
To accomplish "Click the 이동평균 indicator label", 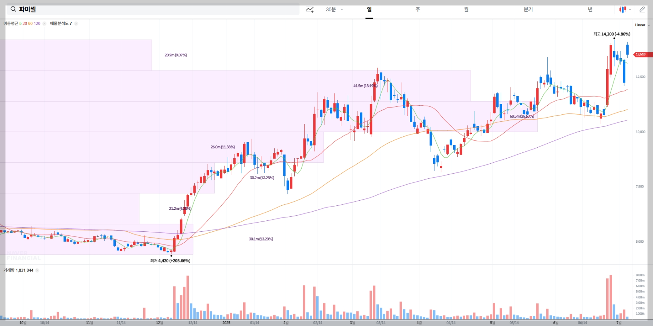I will (x=11, y=23).
